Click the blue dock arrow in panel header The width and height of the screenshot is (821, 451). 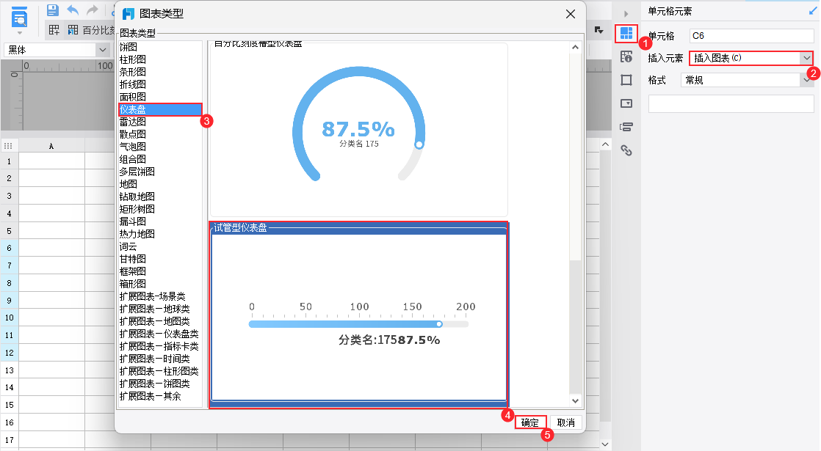pos(813,10)
